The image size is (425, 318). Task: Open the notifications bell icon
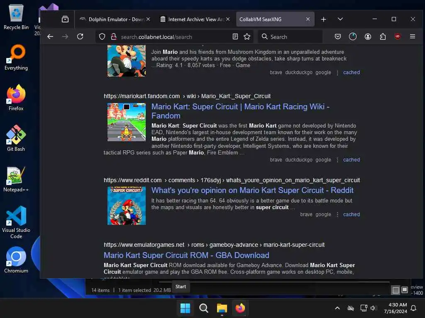413,308
